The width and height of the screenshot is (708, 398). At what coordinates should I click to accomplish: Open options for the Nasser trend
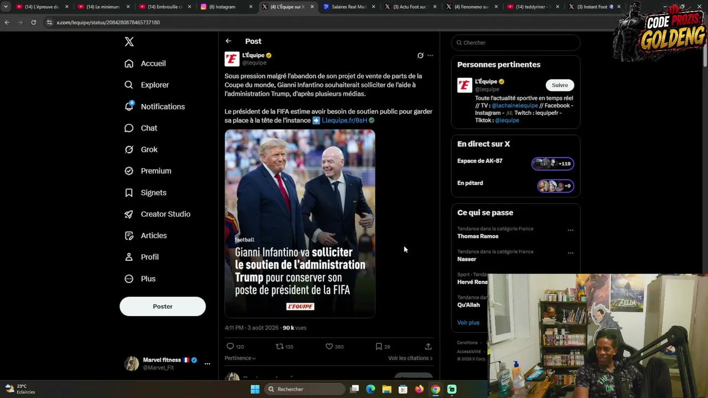pos(570,253)
